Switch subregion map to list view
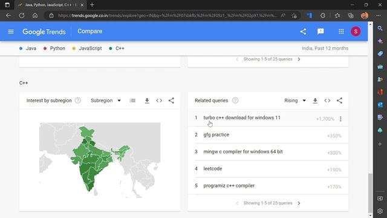This screenshot has width=387, height=218. point(132,101)
